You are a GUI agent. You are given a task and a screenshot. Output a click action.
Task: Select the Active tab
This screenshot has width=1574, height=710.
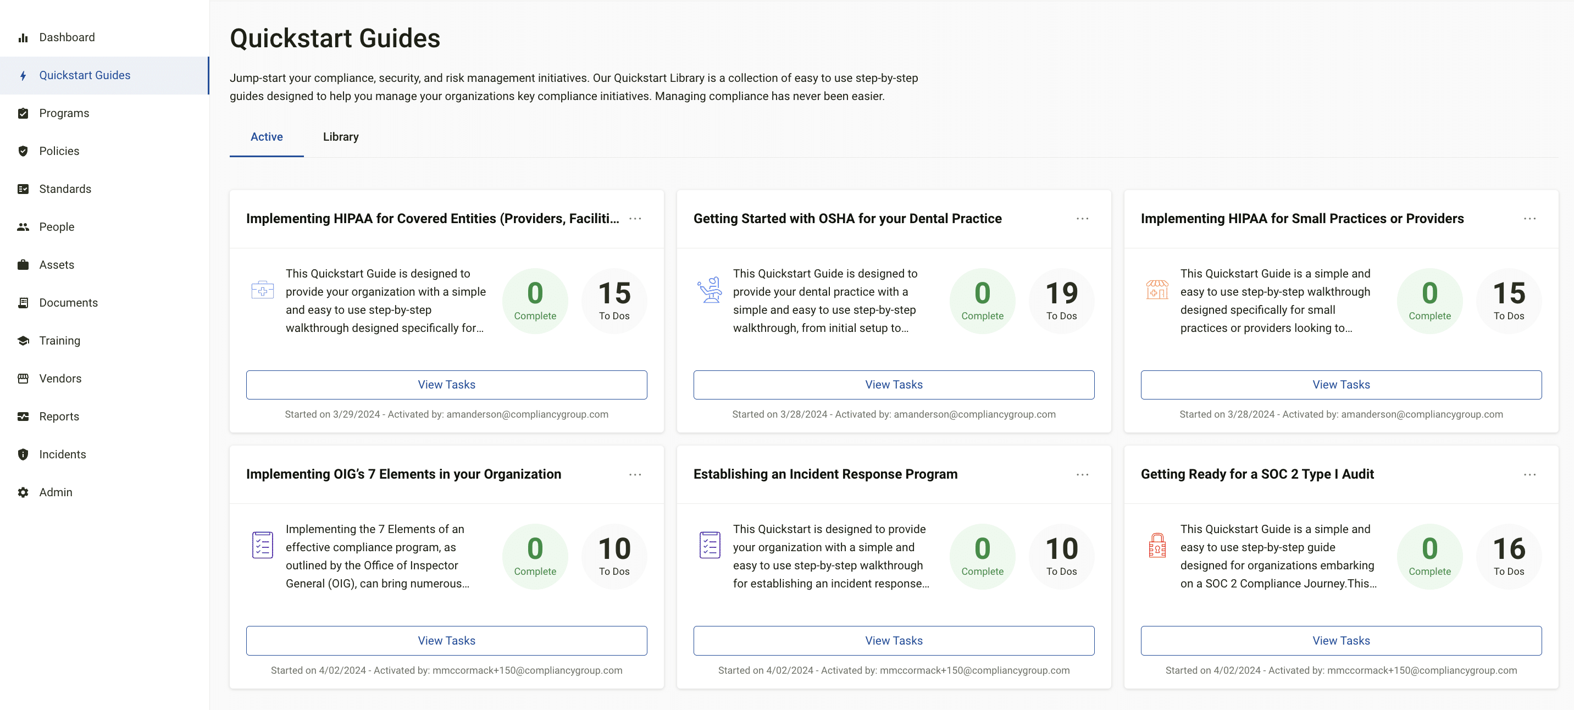pos(267,137)
